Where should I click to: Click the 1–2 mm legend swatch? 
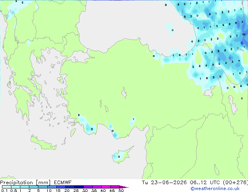pyautogui.click(x=25, y=187)
